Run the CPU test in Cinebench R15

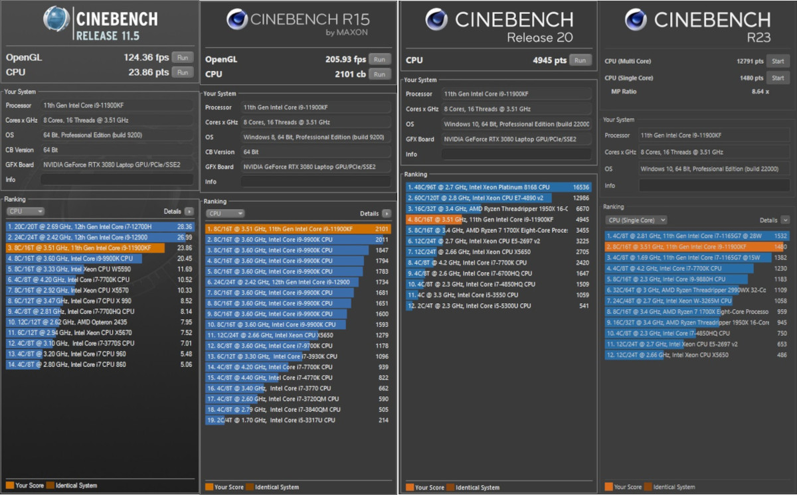[x=379, y=74]
